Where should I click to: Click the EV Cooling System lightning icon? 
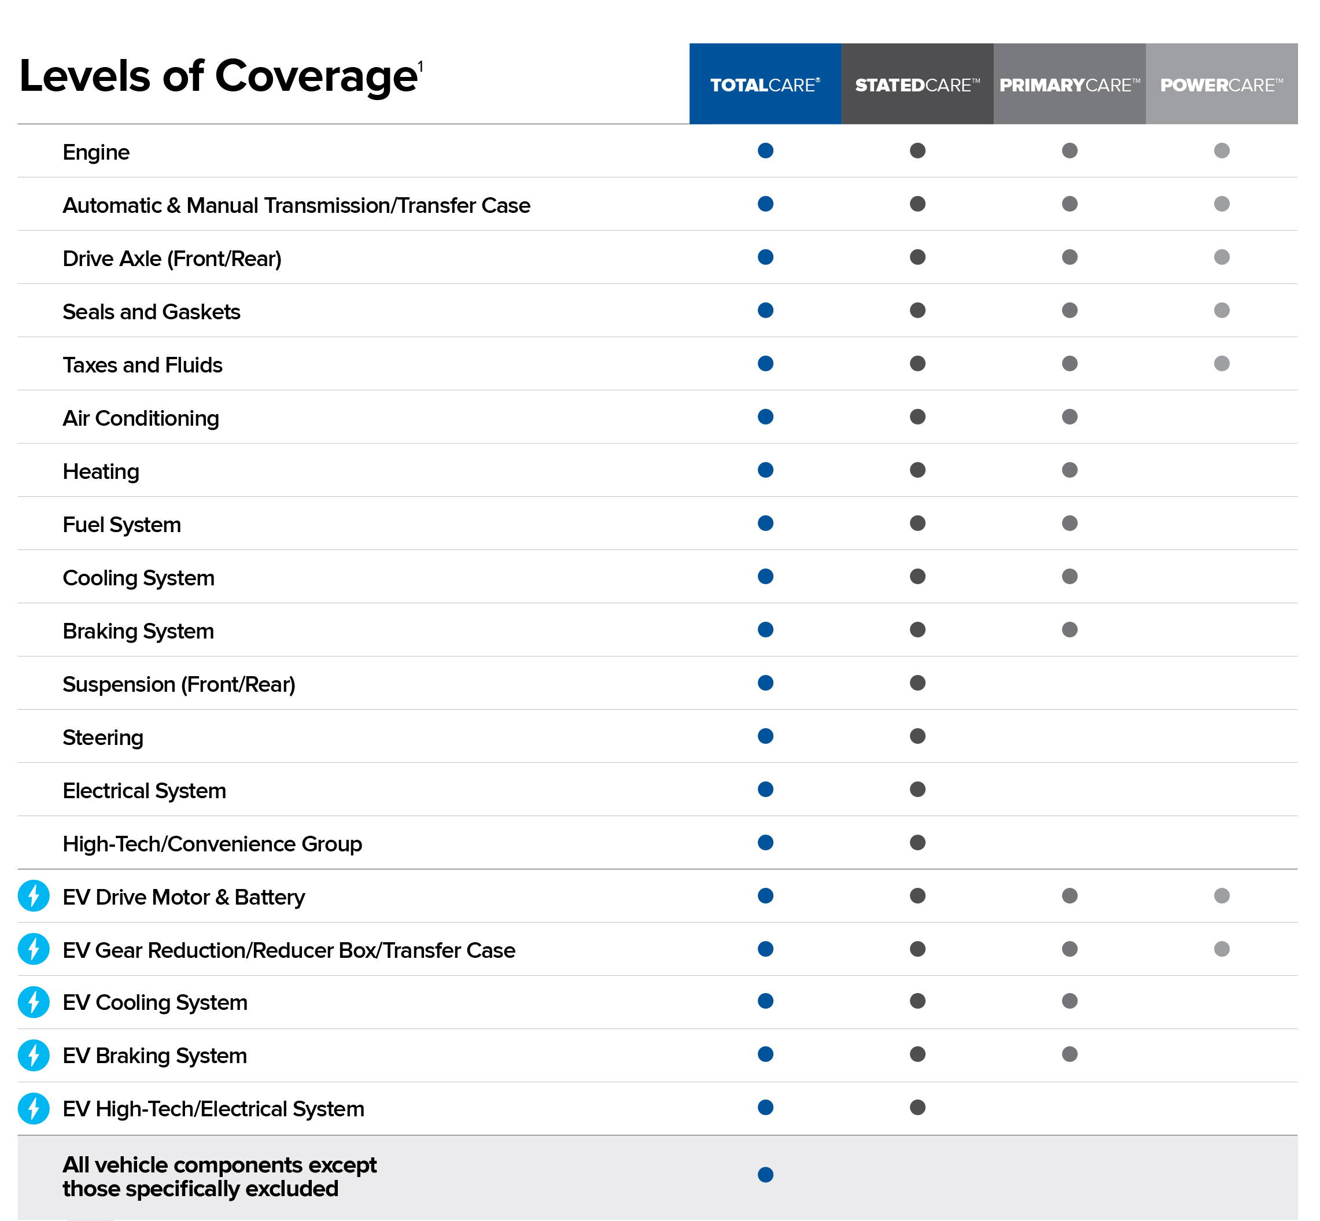(34, 1002)
